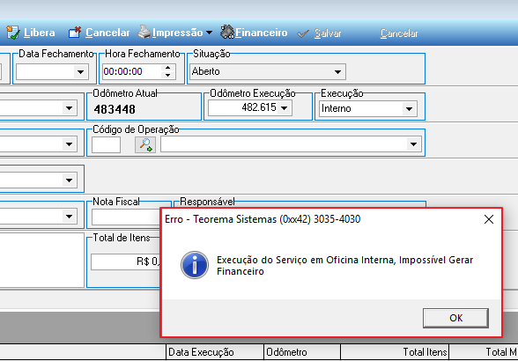Click the greyed Cancelar at toolbar right
The image size is (518, 361).
click(x=399, y=33)
